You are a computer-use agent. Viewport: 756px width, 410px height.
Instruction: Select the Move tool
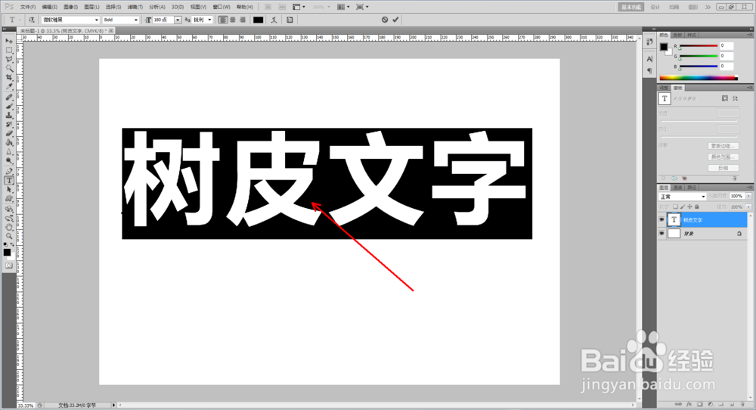click(x=8, y=41)
